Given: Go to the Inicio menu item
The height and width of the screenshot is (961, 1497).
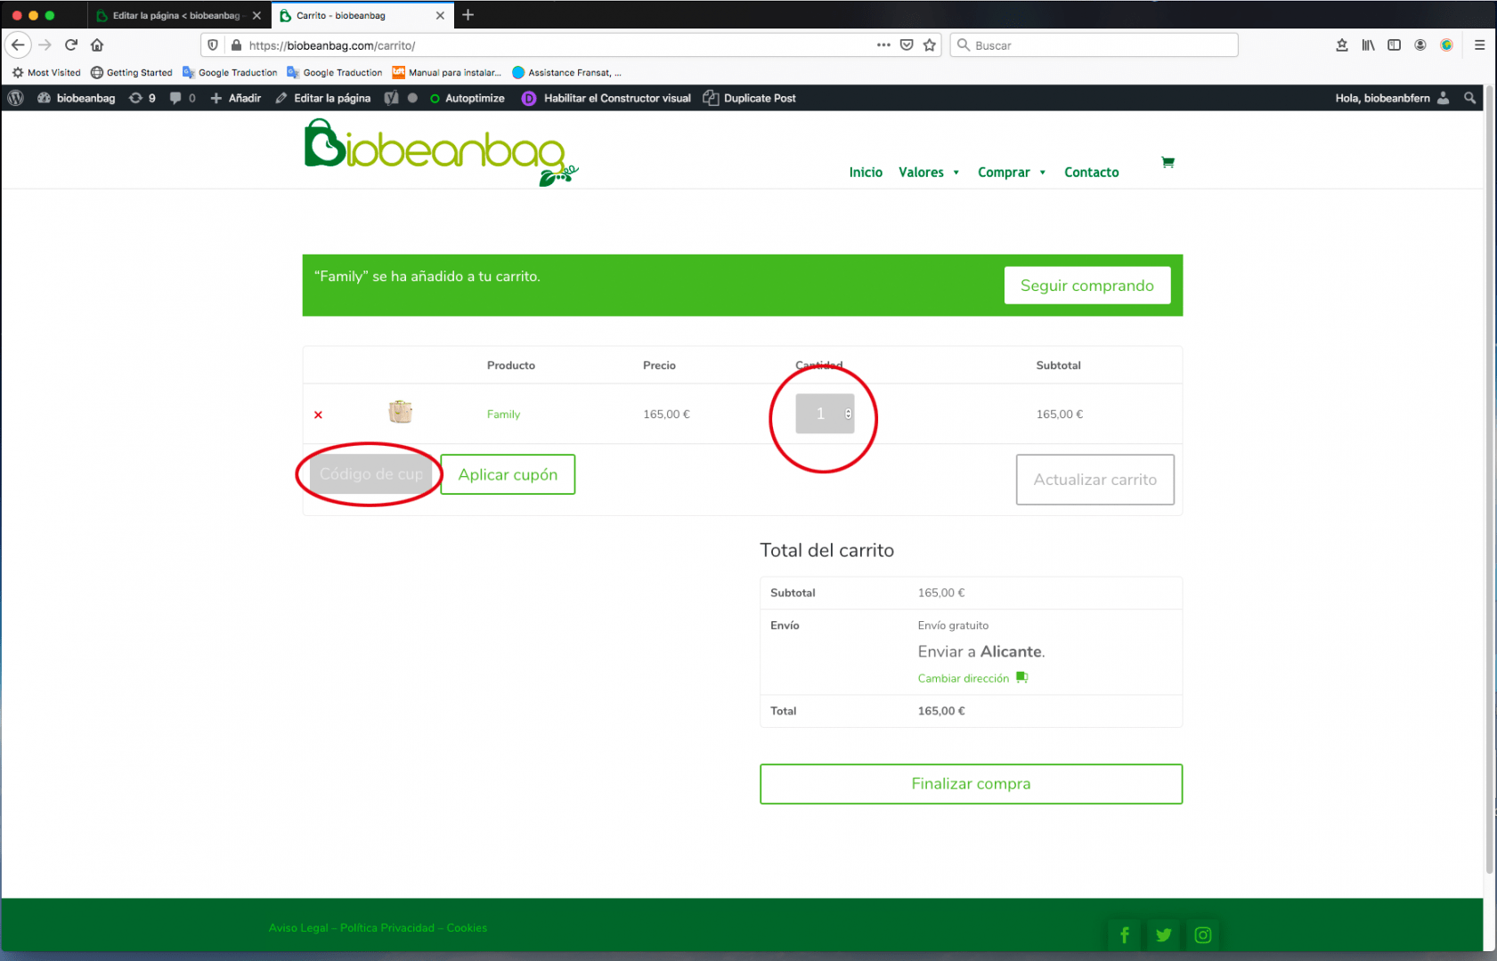Looking at the screenshot, I should (866, 173).
